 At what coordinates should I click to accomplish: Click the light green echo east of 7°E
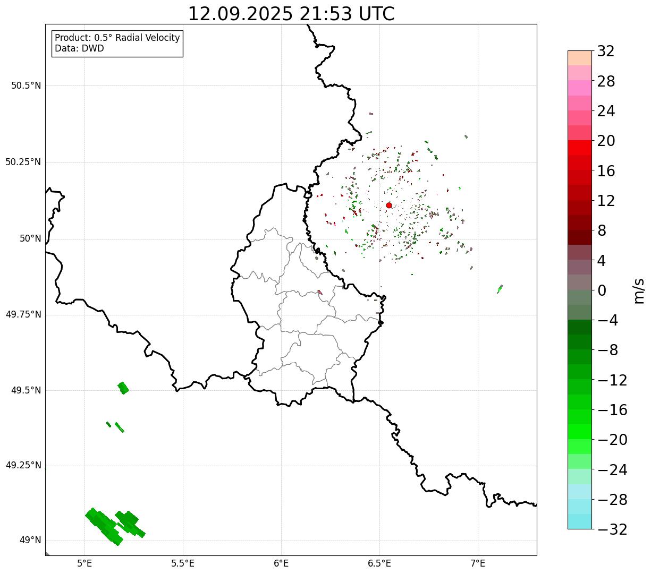[x=500, y=289]
